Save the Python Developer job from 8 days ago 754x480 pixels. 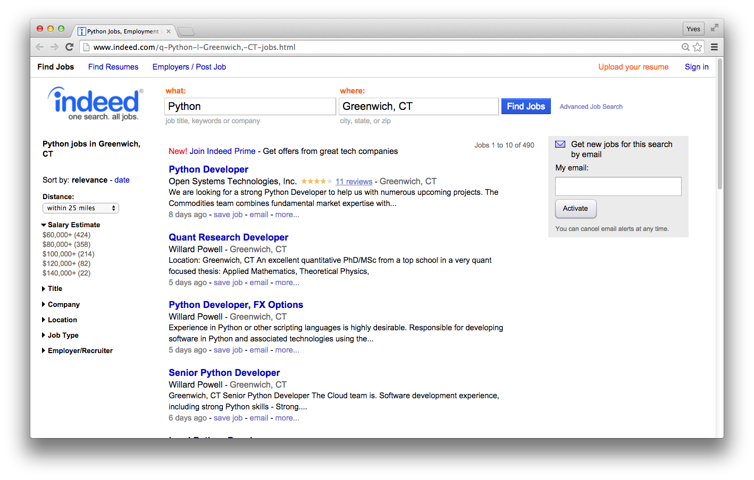pos(228,215)
